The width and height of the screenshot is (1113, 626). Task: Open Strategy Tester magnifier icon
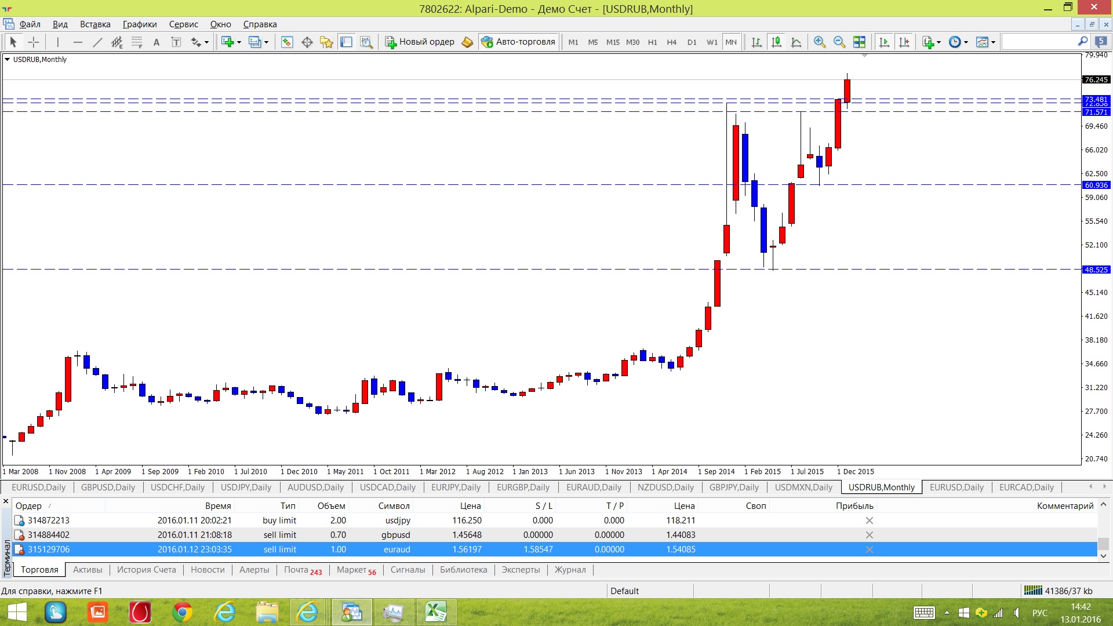(x=366, y=42)
